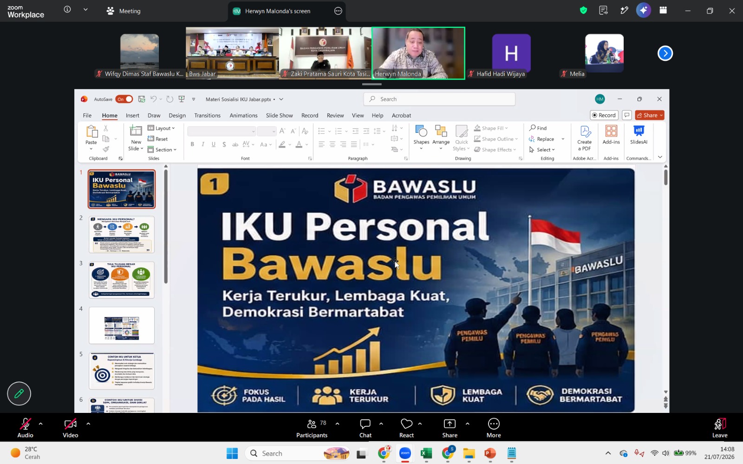
Task: Open the Meeting tab in Zoom
Action: pyautogui.click(x=124, y=11)
